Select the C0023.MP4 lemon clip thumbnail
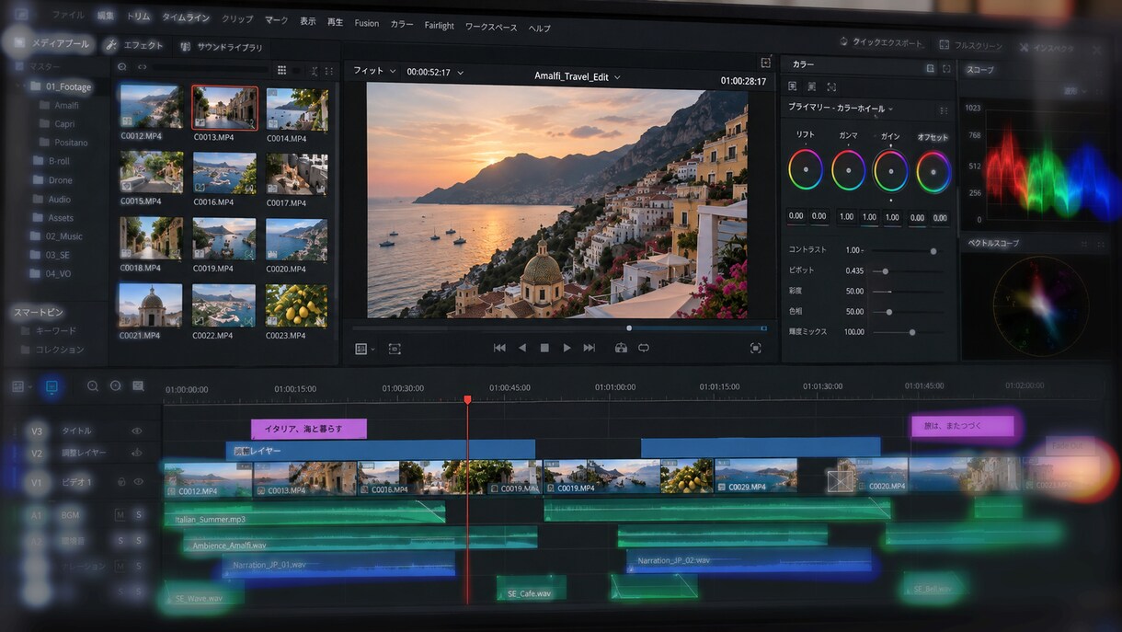This screenshot has width=1122, height=632. coord(296,305)
